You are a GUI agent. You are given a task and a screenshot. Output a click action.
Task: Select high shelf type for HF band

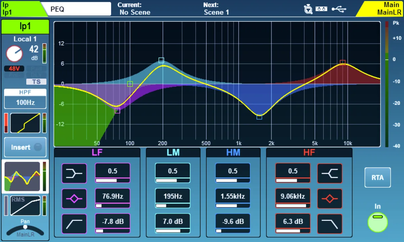pos(330,173)
